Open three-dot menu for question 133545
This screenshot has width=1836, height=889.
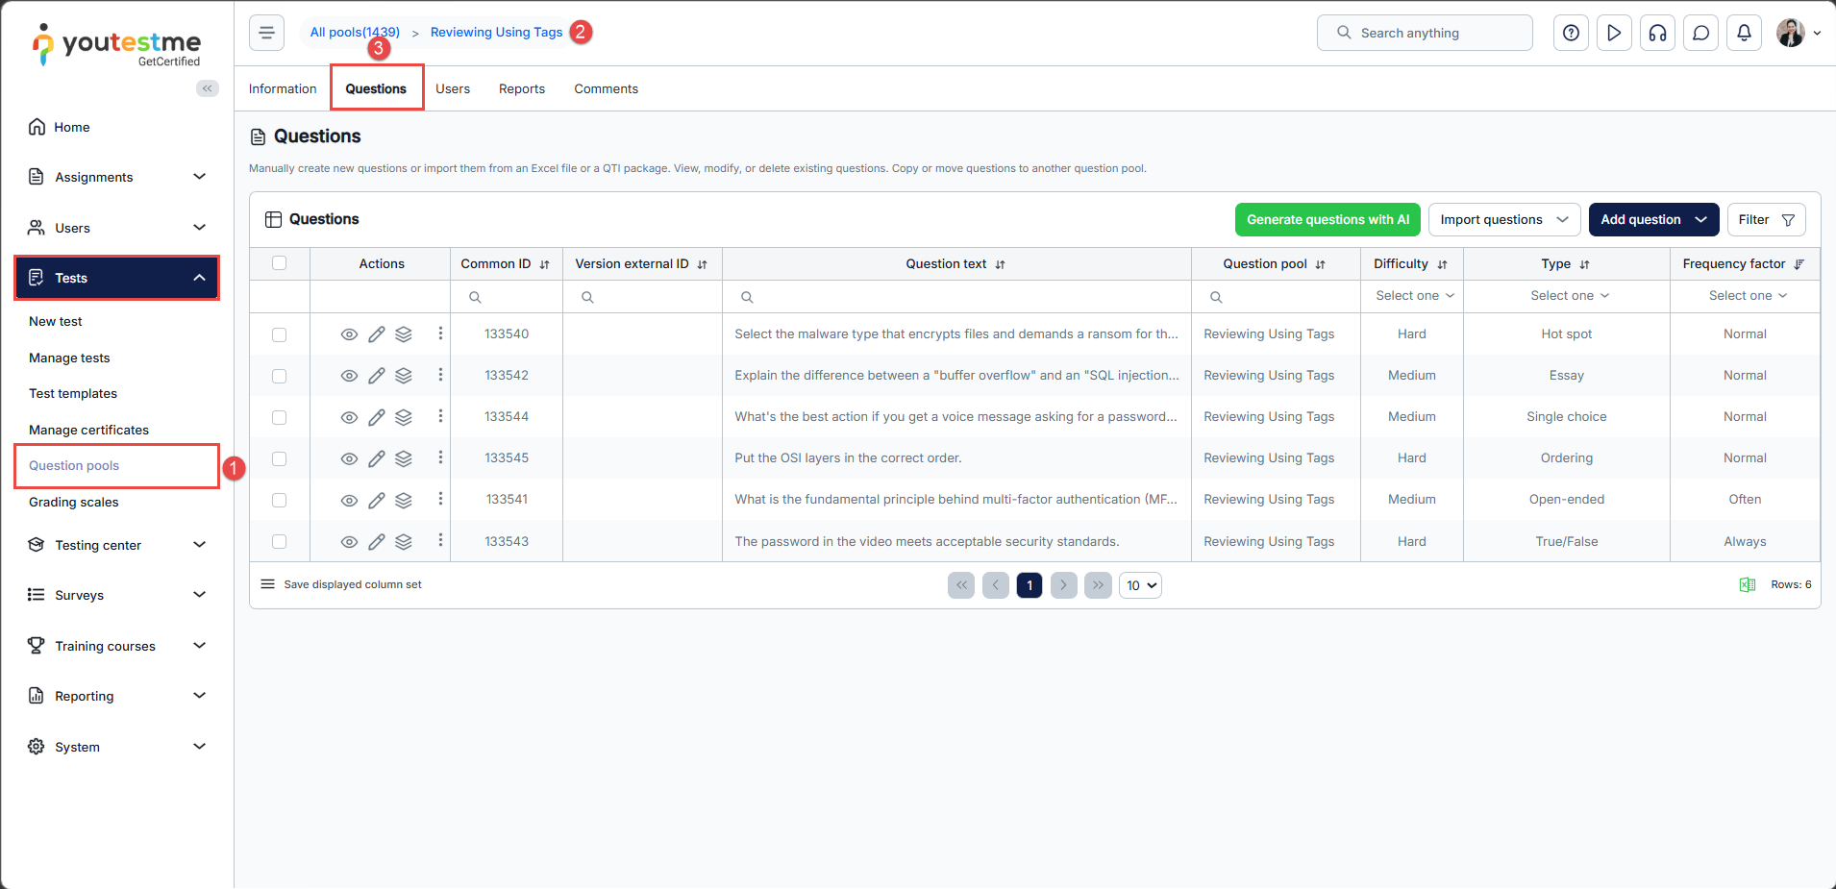pyautogui.click(x=440, y=457)
